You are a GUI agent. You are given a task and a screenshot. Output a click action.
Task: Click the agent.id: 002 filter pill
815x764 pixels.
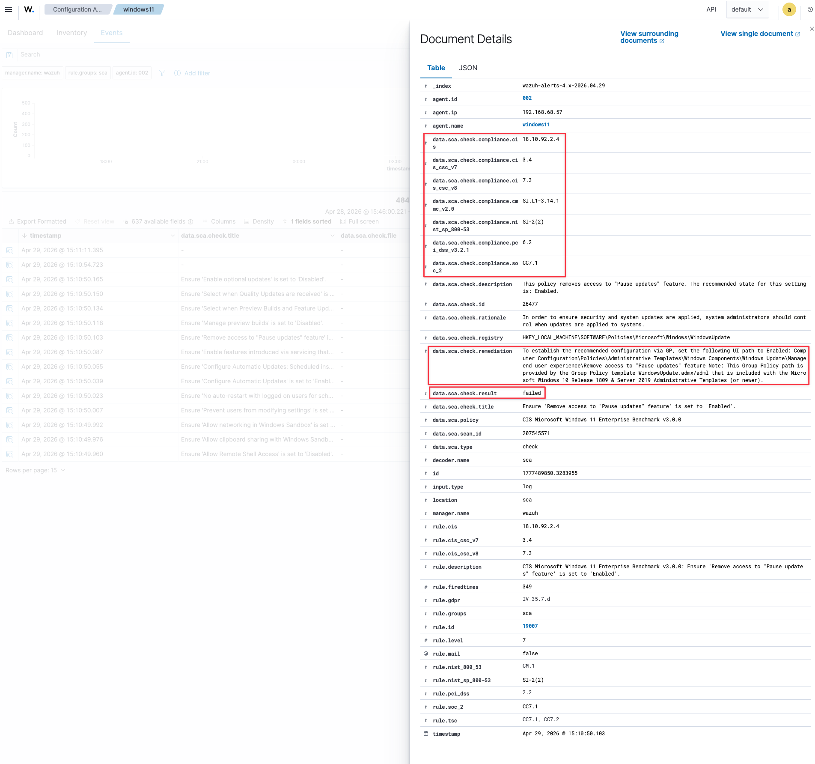point(132,73)
